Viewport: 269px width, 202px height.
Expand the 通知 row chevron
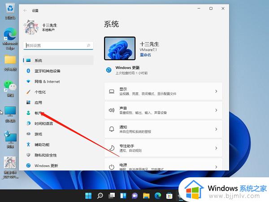[216, 129]
